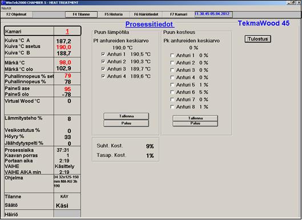
Task: Click Suht. Kost. value 9%
Action: point(150,146)
